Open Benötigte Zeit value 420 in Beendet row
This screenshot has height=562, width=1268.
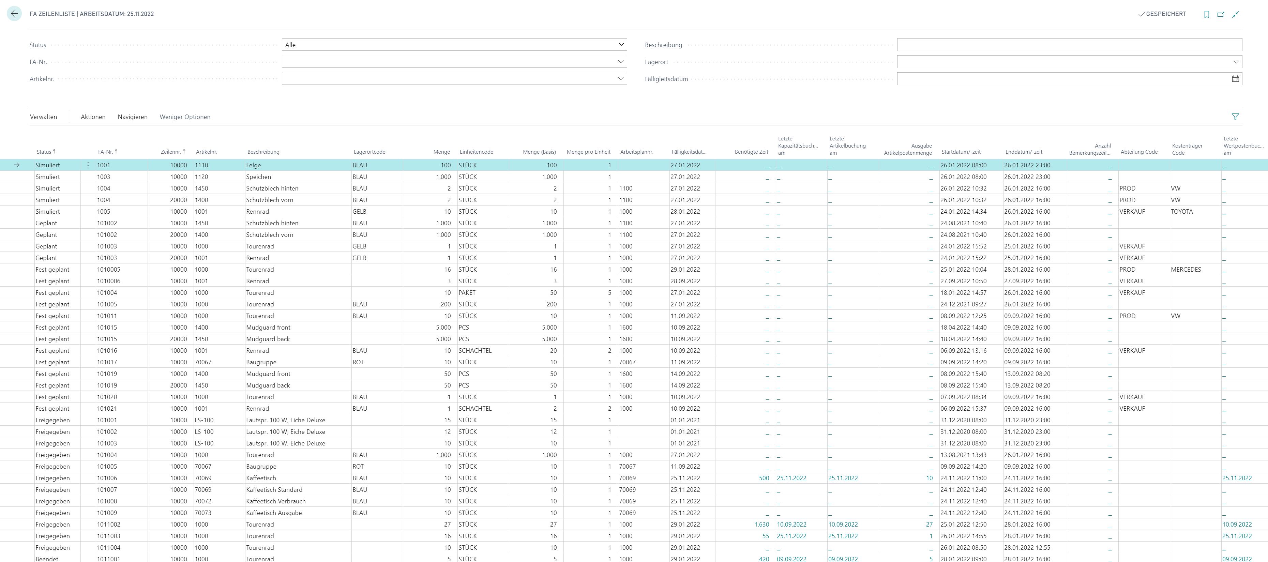pyautogui.click(x=764, y=559)
